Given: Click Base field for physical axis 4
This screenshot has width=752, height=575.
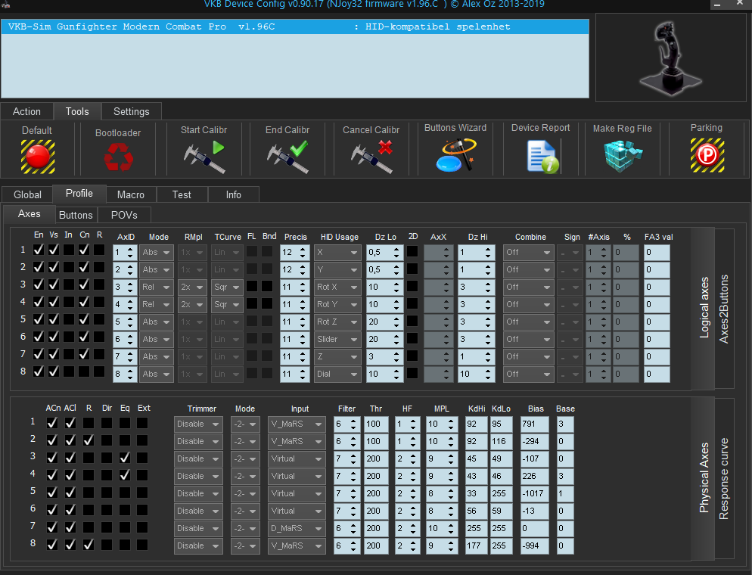Looking at the screenshot, I should [564, 476].
